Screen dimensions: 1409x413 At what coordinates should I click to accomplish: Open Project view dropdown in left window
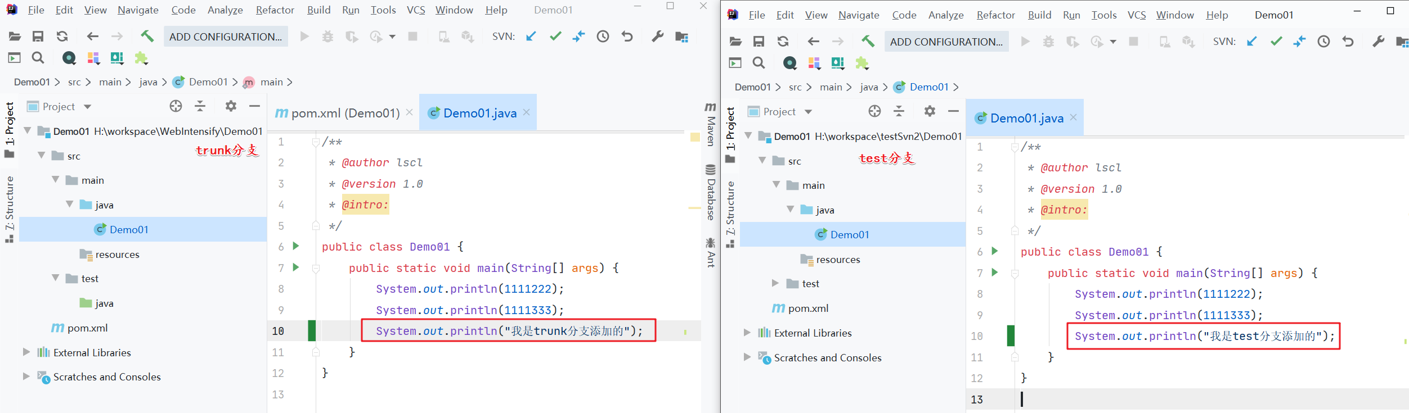(x=87, y=107)
